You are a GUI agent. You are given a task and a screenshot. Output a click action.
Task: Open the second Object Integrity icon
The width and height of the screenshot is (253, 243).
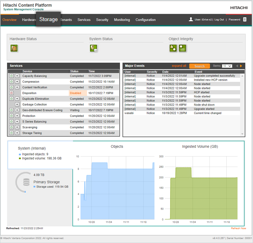coord(183,48)
